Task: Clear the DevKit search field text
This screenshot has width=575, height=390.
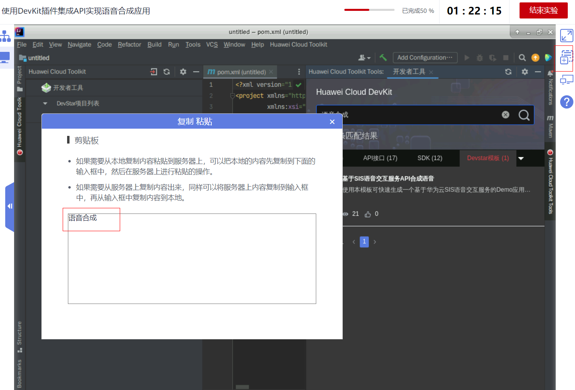Action: 505,115
